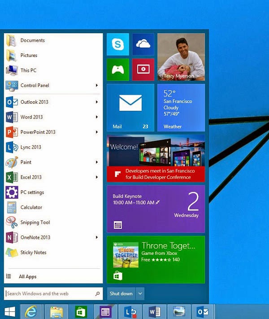Expand the OneNote 2013 jump list arrow
This screenshot has width=269, height=319.
pos(97,237)
